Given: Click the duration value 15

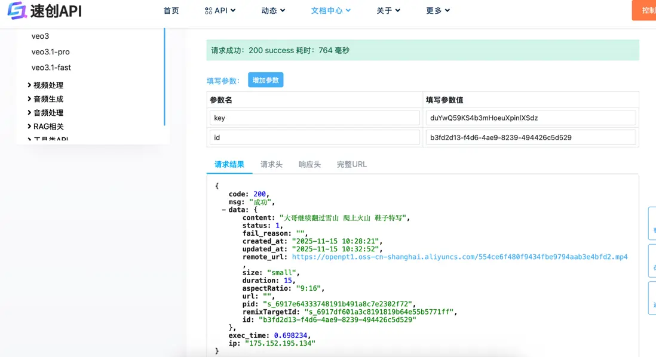Looking at the screenshot, I should [288, 281].
